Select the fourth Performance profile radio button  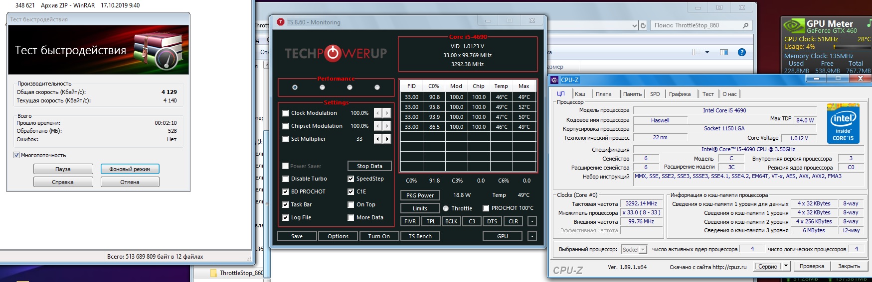[377, 88]
